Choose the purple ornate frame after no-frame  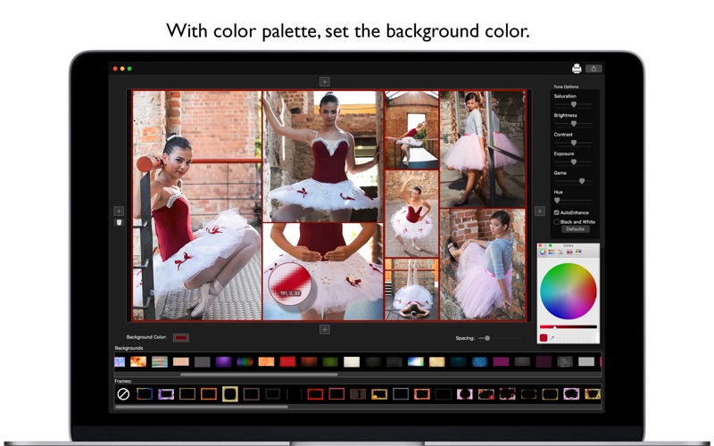(x=166, y=394)
